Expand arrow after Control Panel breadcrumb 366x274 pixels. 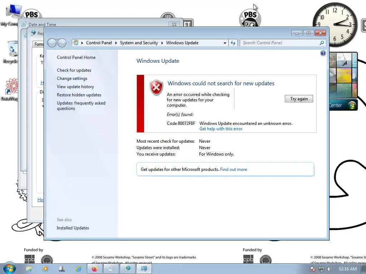[116, 43]
